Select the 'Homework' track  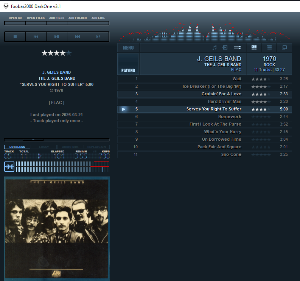coord(205,117)
